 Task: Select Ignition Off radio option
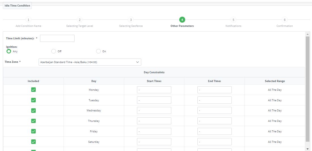click(x=54, y=51)
